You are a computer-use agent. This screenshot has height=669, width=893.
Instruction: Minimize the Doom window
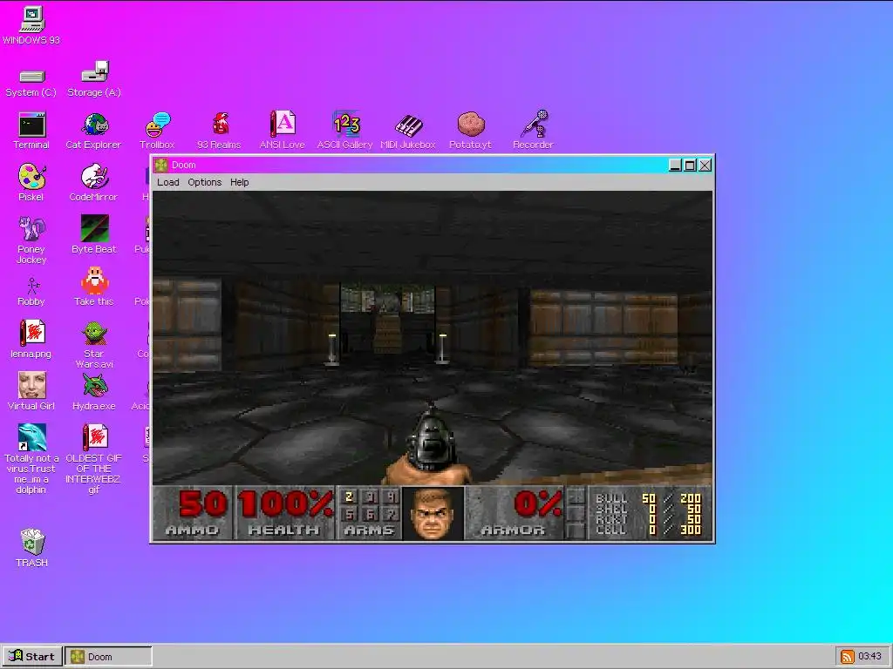click(x=676, y=166)
